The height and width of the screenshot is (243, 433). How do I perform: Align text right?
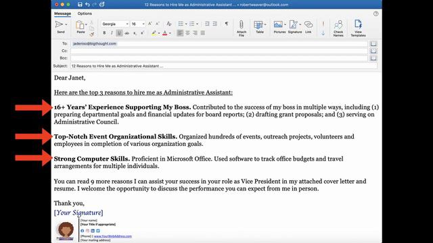(196, 33)
